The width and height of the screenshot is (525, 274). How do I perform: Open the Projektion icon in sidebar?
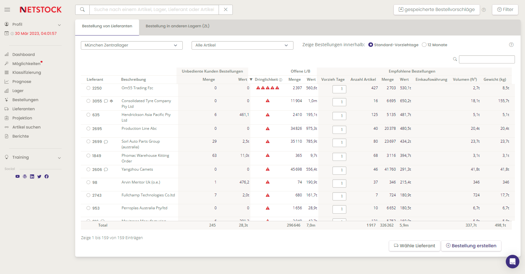(x=7, y=118)
